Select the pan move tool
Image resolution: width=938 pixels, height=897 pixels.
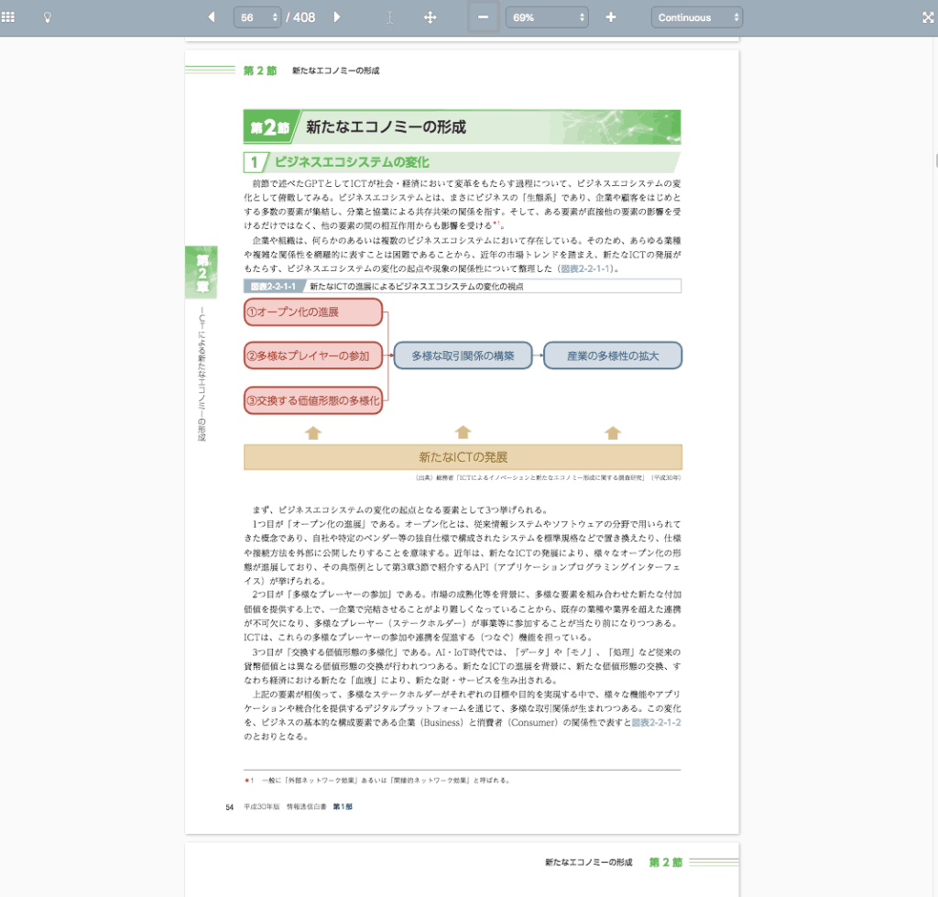coord(430,18)
